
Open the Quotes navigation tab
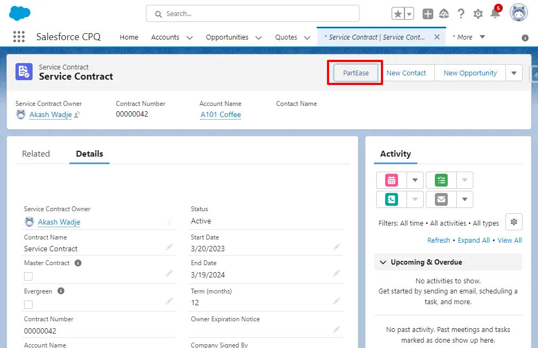pos(286,37)
